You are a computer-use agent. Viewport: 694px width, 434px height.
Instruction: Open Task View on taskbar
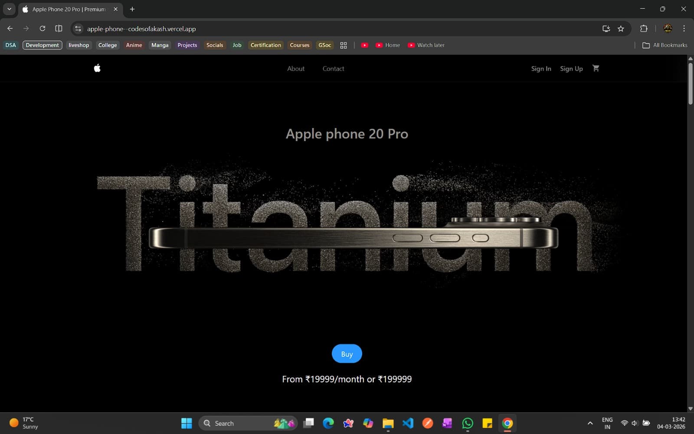coord(308,423)
